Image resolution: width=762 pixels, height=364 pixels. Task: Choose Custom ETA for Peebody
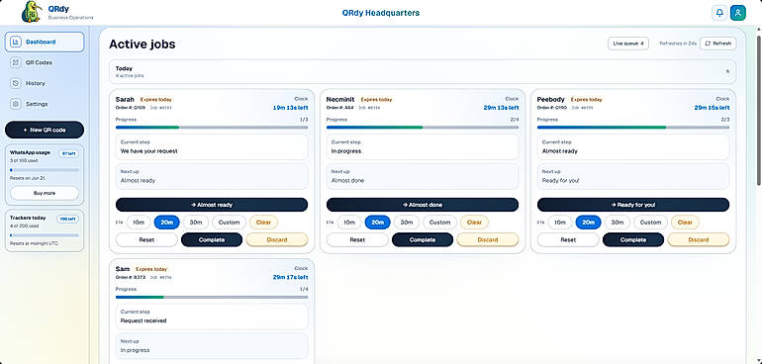(x=651, y=223)
